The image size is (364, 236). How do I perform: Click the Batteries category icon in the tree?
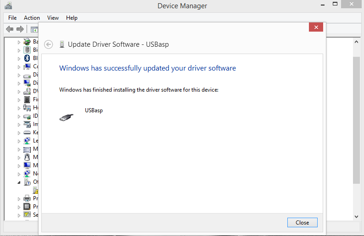click(27, 42)
